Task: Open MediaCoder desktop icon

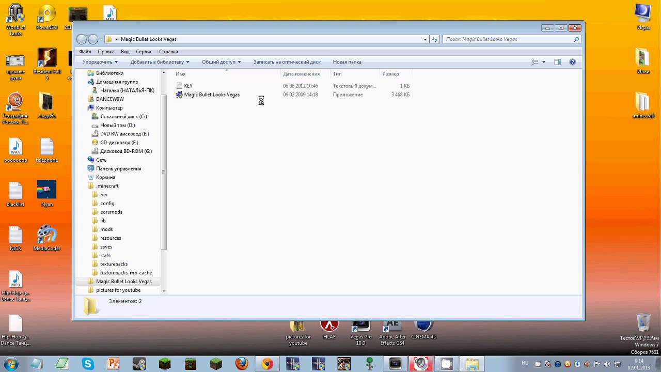Action: point(46,238)
